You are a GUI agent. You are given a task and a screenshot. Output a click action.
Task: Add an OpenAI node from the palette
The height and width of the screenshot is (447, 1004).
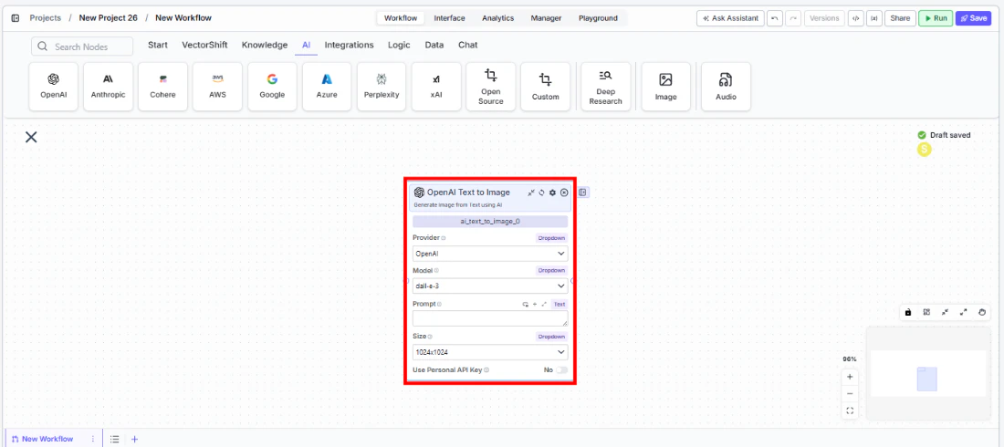point(54,87)
